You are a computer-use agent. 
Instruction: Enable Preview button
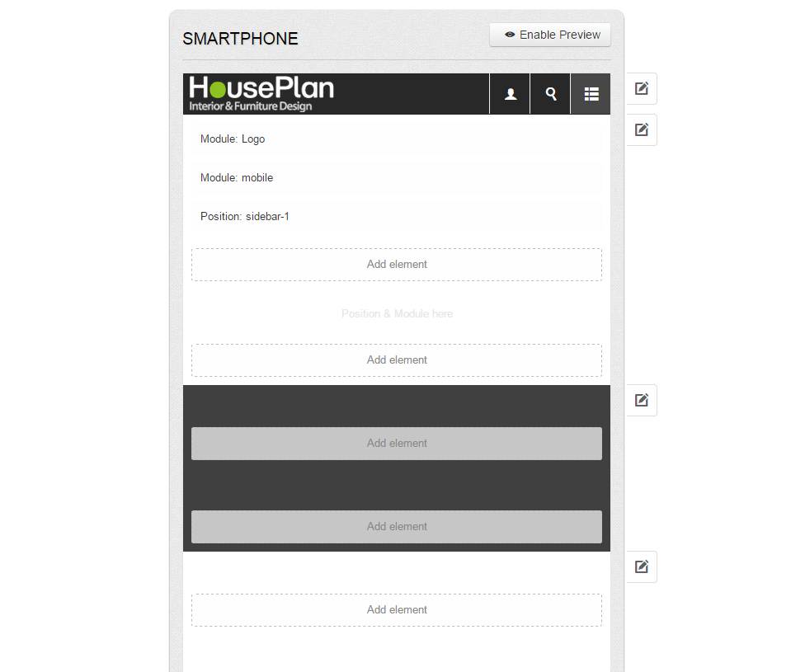550,35
